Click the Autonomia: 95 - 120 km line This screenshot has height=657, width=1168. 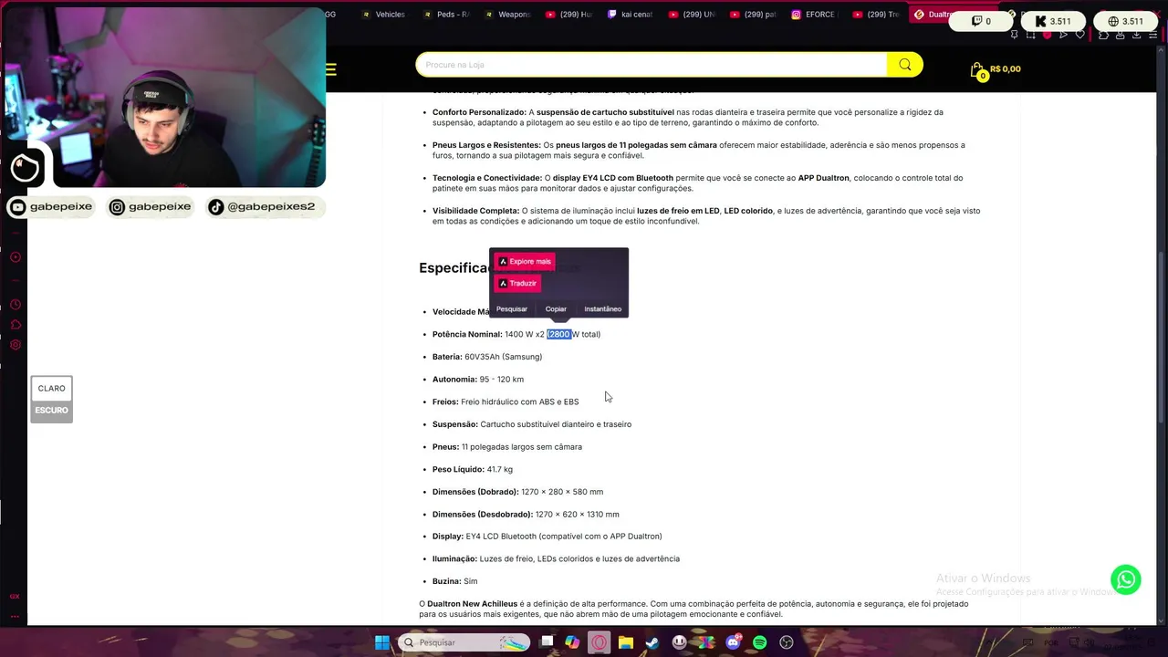click(x=478, y=380)
